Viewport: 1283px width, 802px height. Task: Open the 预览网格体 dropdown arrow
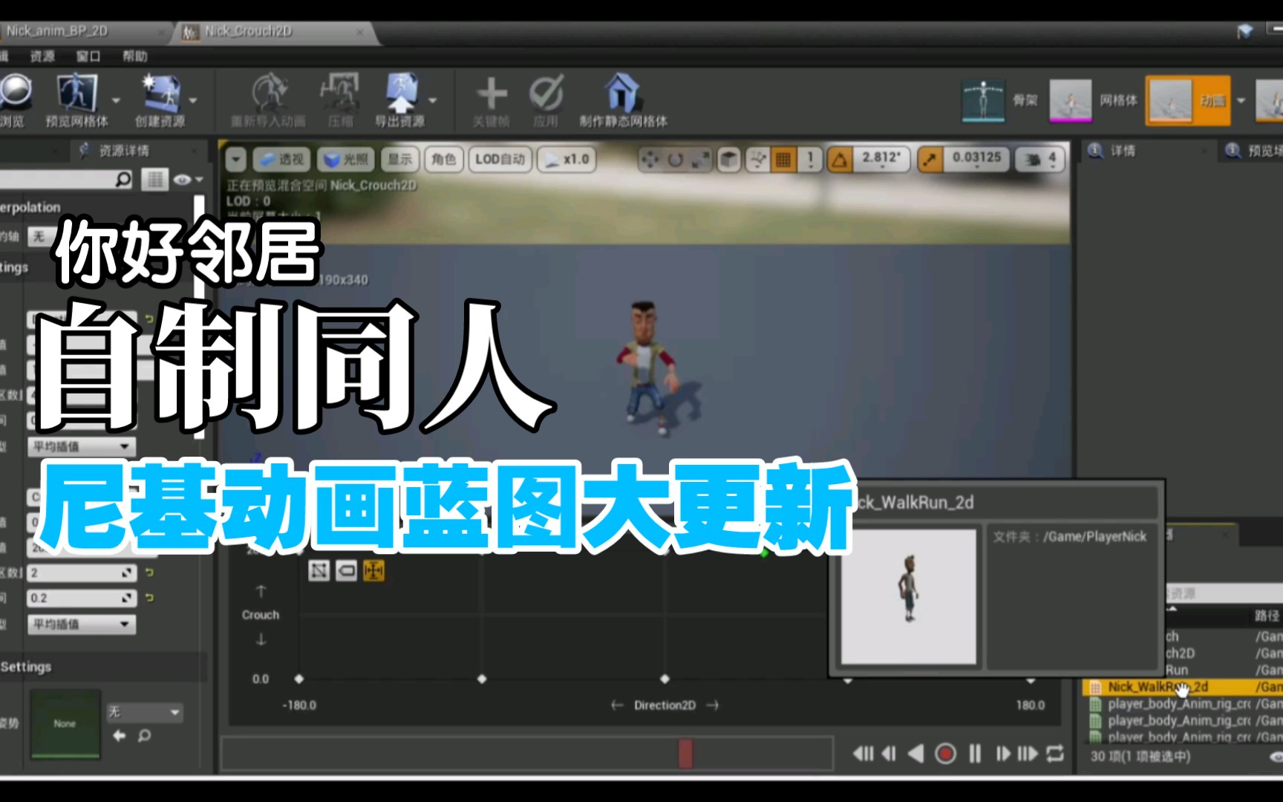[116, 100]
